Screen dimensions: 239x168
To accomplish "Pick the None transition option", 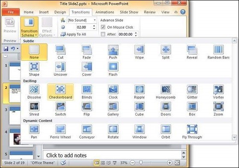I will (x=34, y=52).
